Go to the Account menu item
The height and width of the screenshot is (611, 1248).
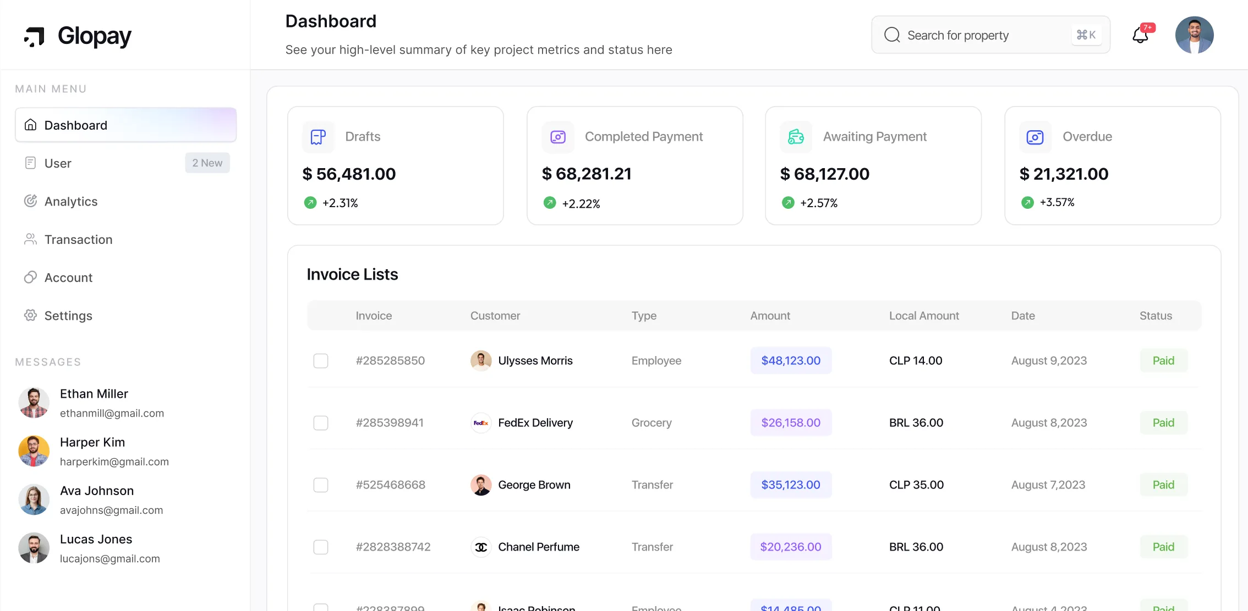68,277
